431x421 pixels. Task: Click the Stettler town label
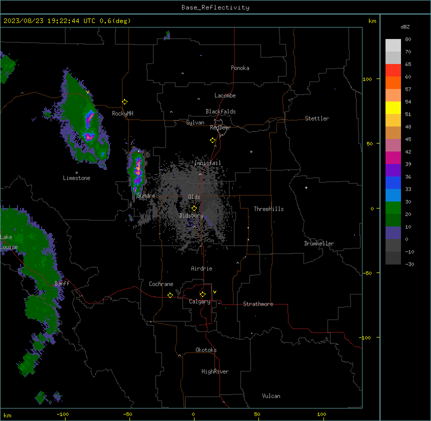tap(317, 118)
